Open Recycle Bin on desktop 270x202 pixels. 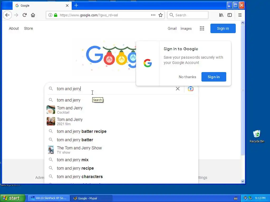257,137
